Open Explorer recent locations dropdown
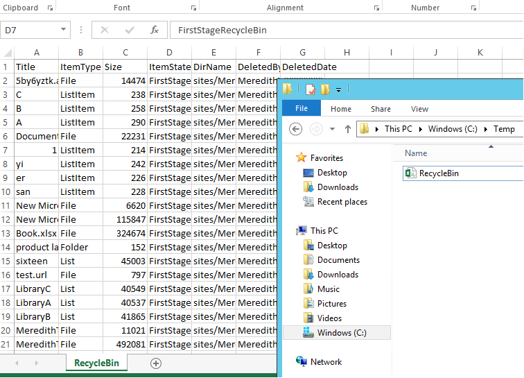This screenshot has height=378, width=524. pyautogui.click(x=332, y=129)
